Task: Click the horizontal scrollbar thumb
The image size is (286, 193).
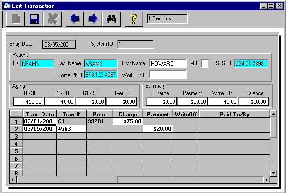Action: point(67,180)
